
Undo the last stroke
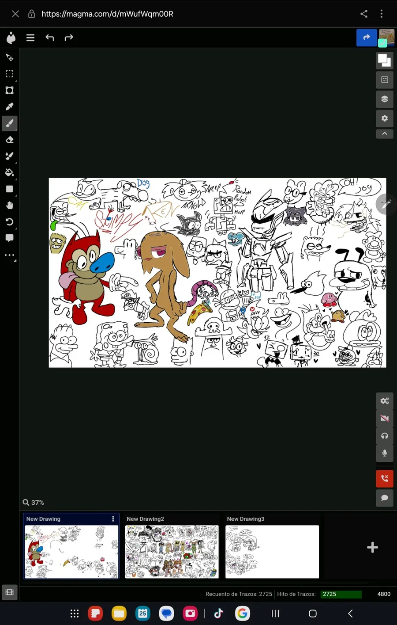pyautogui.click(x=50, y=38)
